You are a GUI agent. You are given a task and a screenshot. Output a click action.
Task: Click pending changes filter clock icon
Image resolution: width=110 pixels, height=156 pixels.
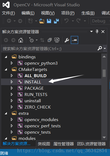(31, 40)
